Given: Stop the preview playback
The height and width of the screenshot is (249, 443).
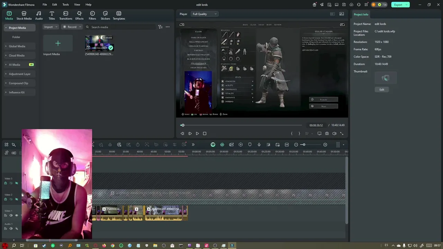Looking at the screenshot, I should tap(205, 133).
